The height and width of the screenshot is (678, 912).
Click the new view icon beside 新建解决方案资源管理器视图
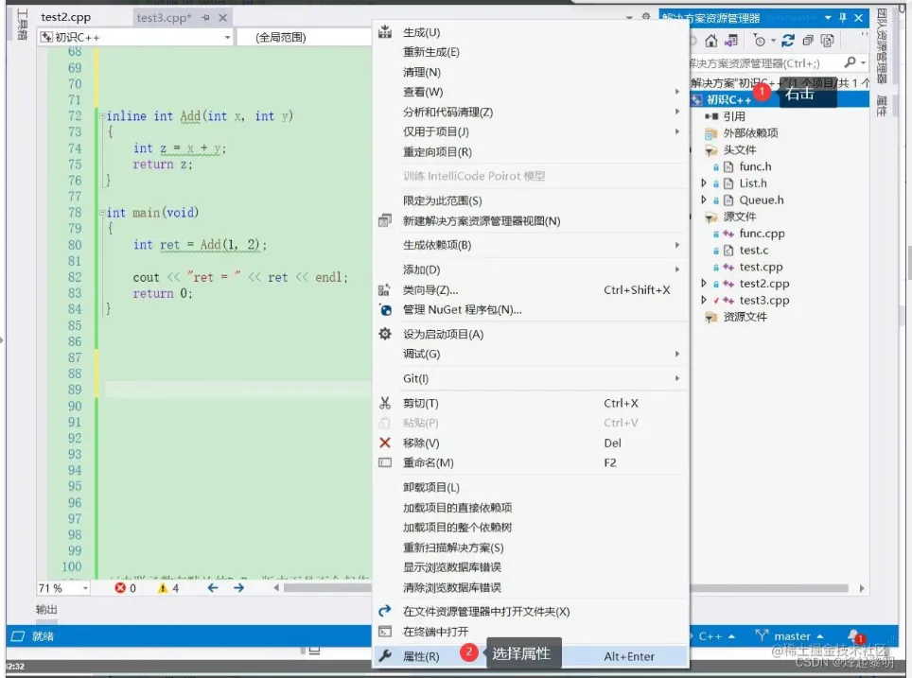384,220
